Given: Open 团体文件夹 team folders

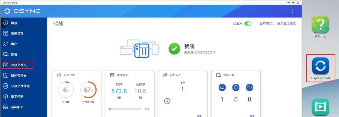Looking at the screenshot, I should [x=23, y=76].
